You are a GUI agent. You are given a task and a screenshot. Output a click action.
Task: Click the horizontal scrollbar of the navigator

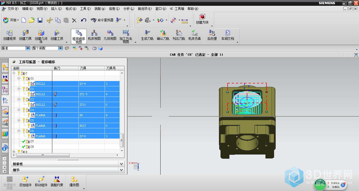42,155
